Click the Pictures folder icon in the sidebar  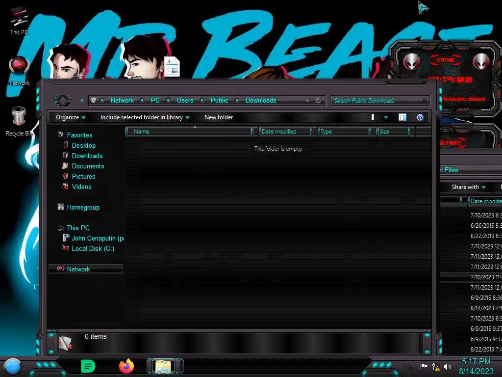click(66, 176)
